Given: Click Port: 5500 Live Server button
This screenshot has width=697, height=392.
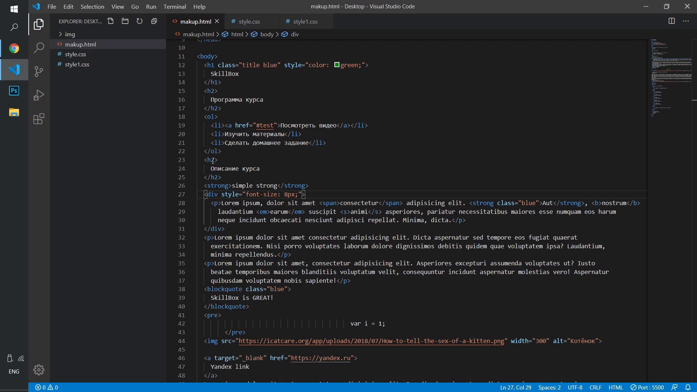Looking at the screenshot, I should [x=647, y=388].
